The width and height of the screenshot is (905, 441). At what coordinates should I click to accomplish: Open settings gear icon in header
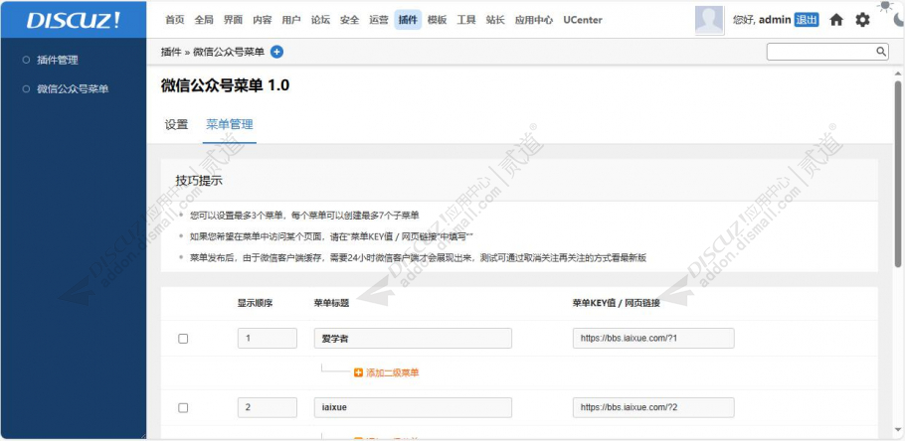(862, 20)
